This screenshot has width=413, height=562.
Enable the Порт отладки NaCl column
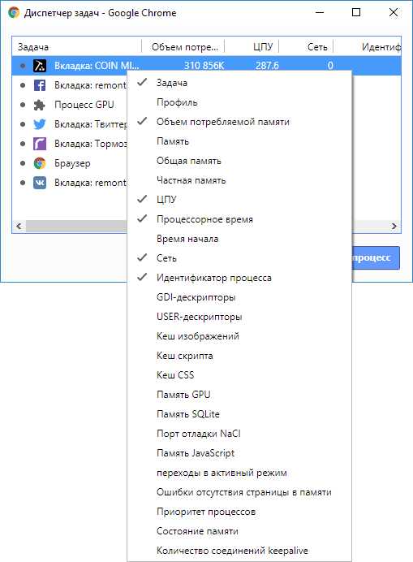(x=239, y=434)
